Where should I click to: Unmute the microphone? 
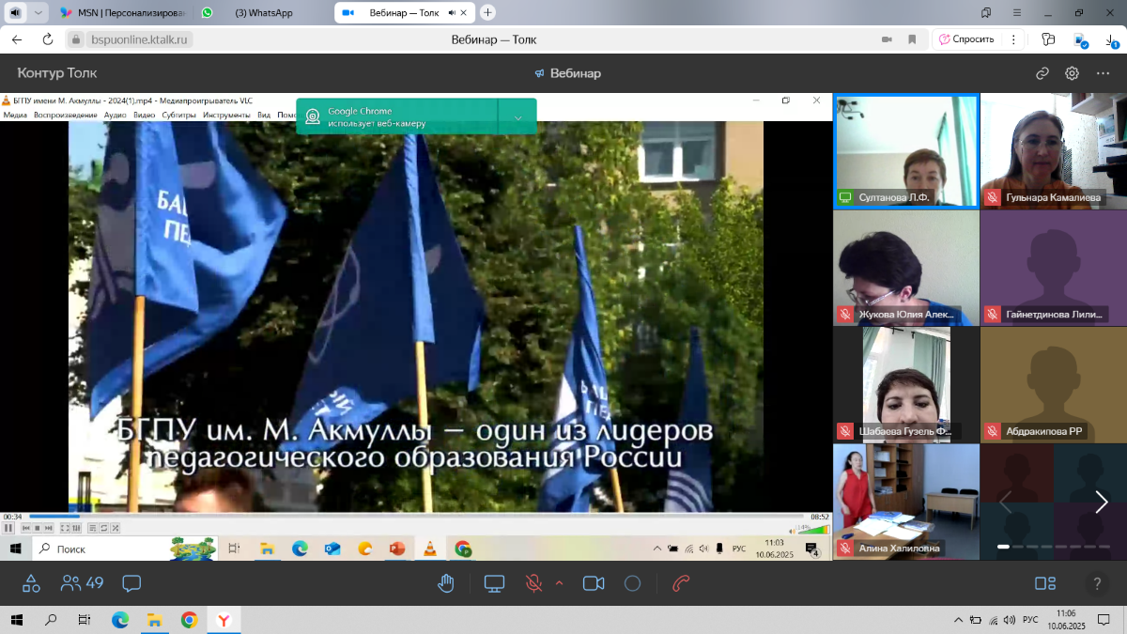click(533, 583)
